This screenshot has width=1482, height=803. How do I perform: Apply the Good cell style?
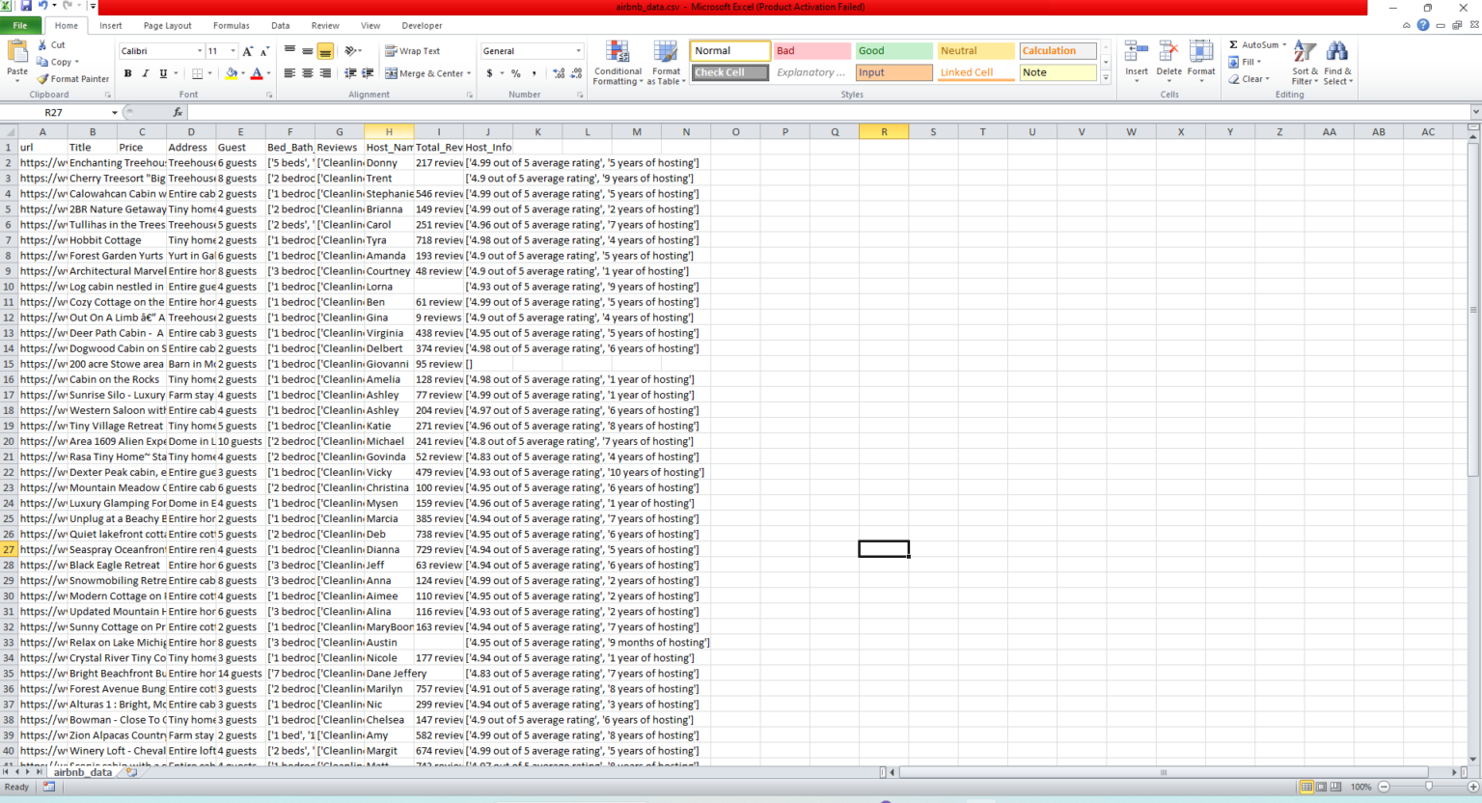[892, 50]
